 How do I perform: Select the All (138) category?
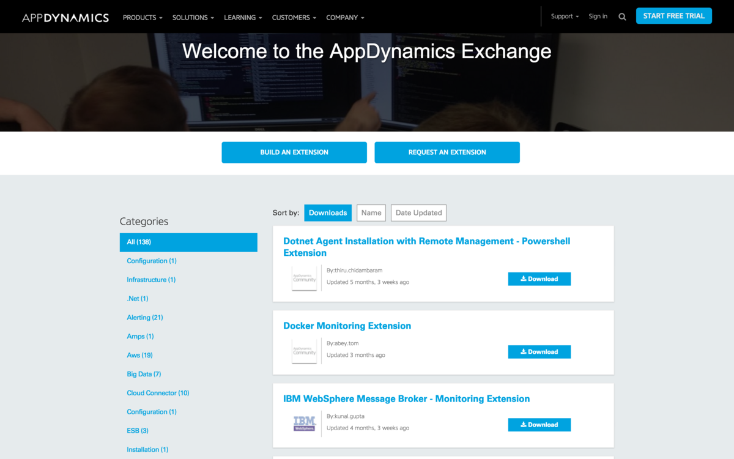pyautogui.click(x=188, y=242)
